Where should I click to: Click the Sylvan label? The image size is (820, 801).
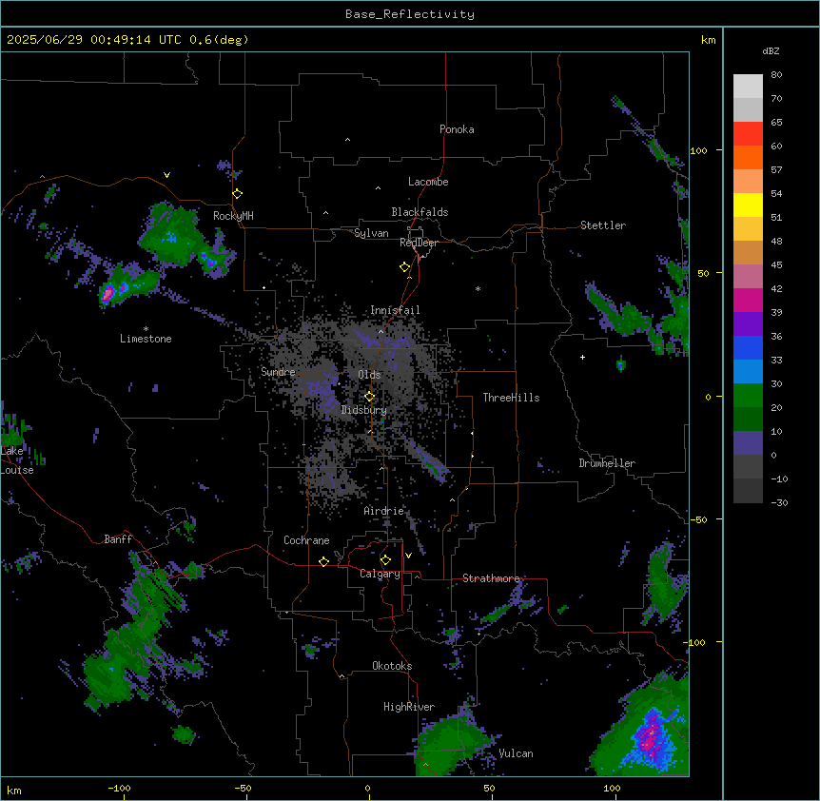pyautogui.click(x=371, y=233)
